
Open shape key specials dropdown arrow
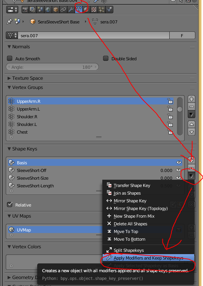point(192,176)
